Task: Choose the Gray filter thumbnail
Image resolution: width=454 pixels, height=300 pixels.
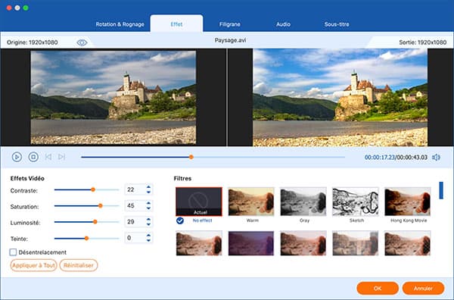Action: coord(303,202)
